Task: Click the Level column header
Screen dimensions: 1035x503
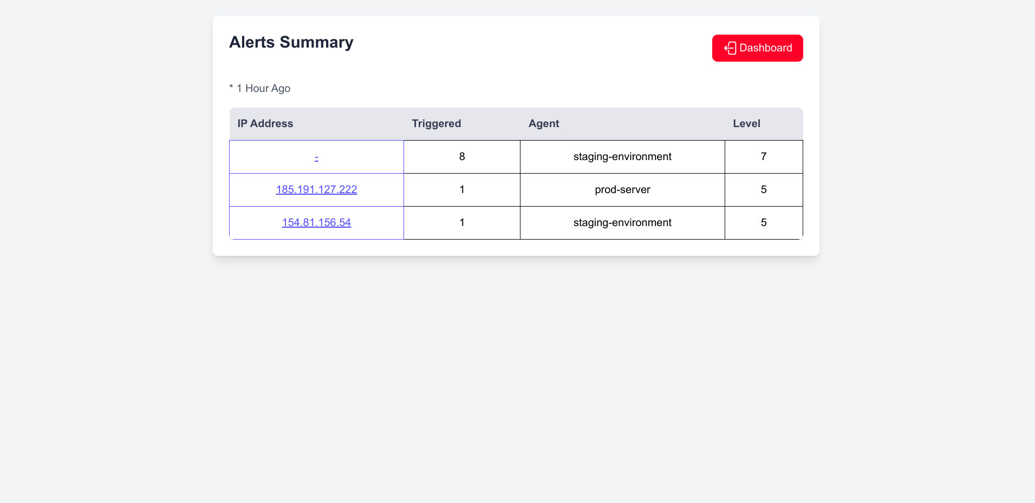Action: pyautogui.click(x=746, y=124)
